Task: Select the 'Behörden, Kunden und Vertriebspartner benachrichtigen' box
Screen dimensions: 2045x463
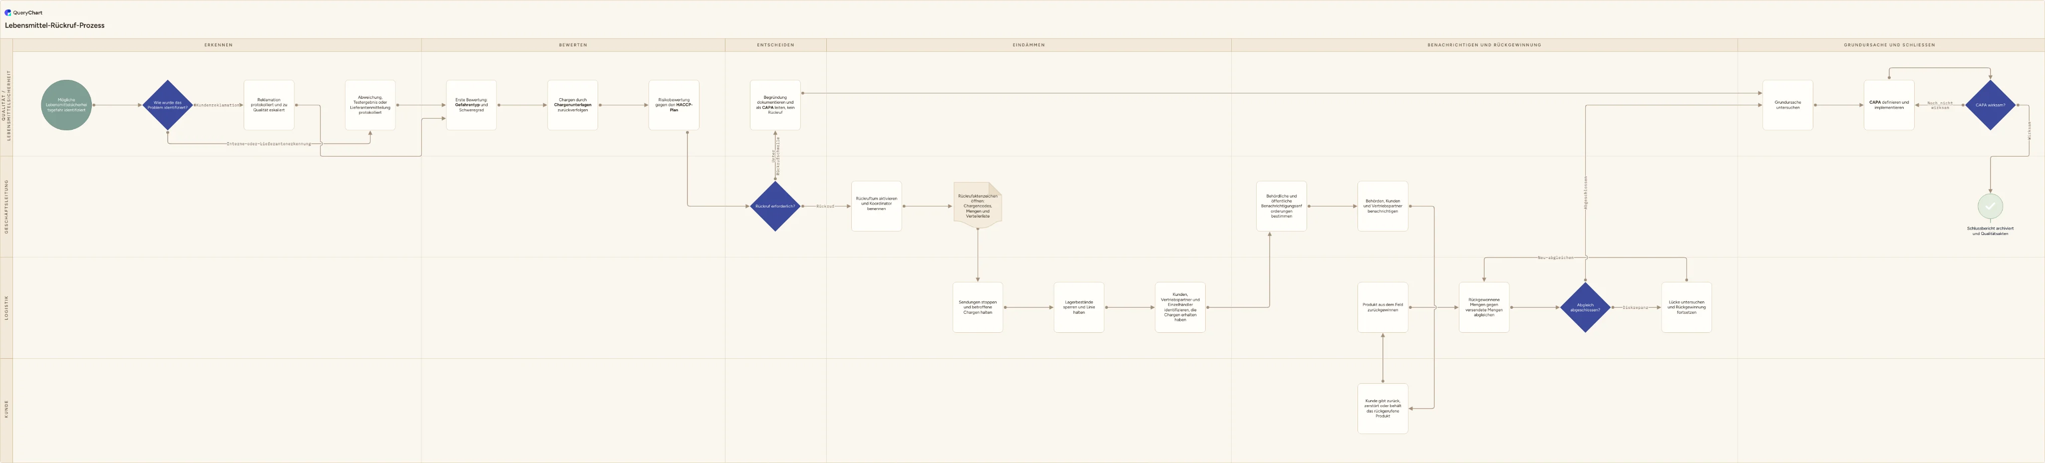Action: click(x=1383, y=206)
